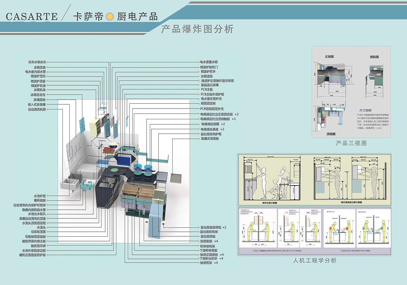This screenshot has height=285, width=407.
Task: Click the '微波炉把手' label
Action: click(208, 72)
